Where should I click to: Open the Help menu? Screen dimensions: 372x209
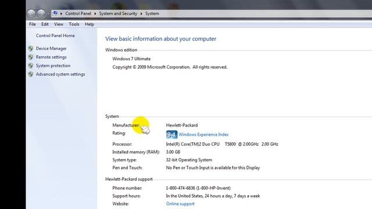pyautogui.click(x=90, y=24)
